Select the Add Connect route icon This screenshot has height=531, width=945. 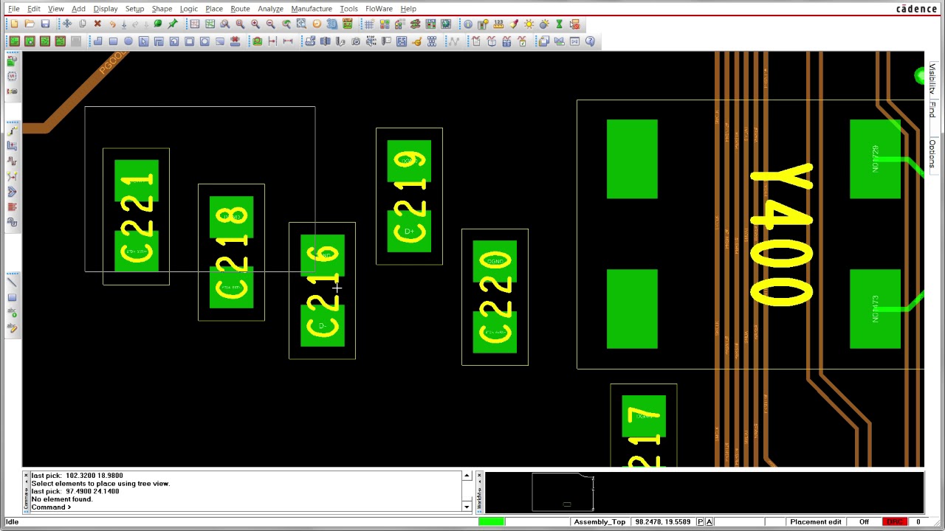click(12, 131)
